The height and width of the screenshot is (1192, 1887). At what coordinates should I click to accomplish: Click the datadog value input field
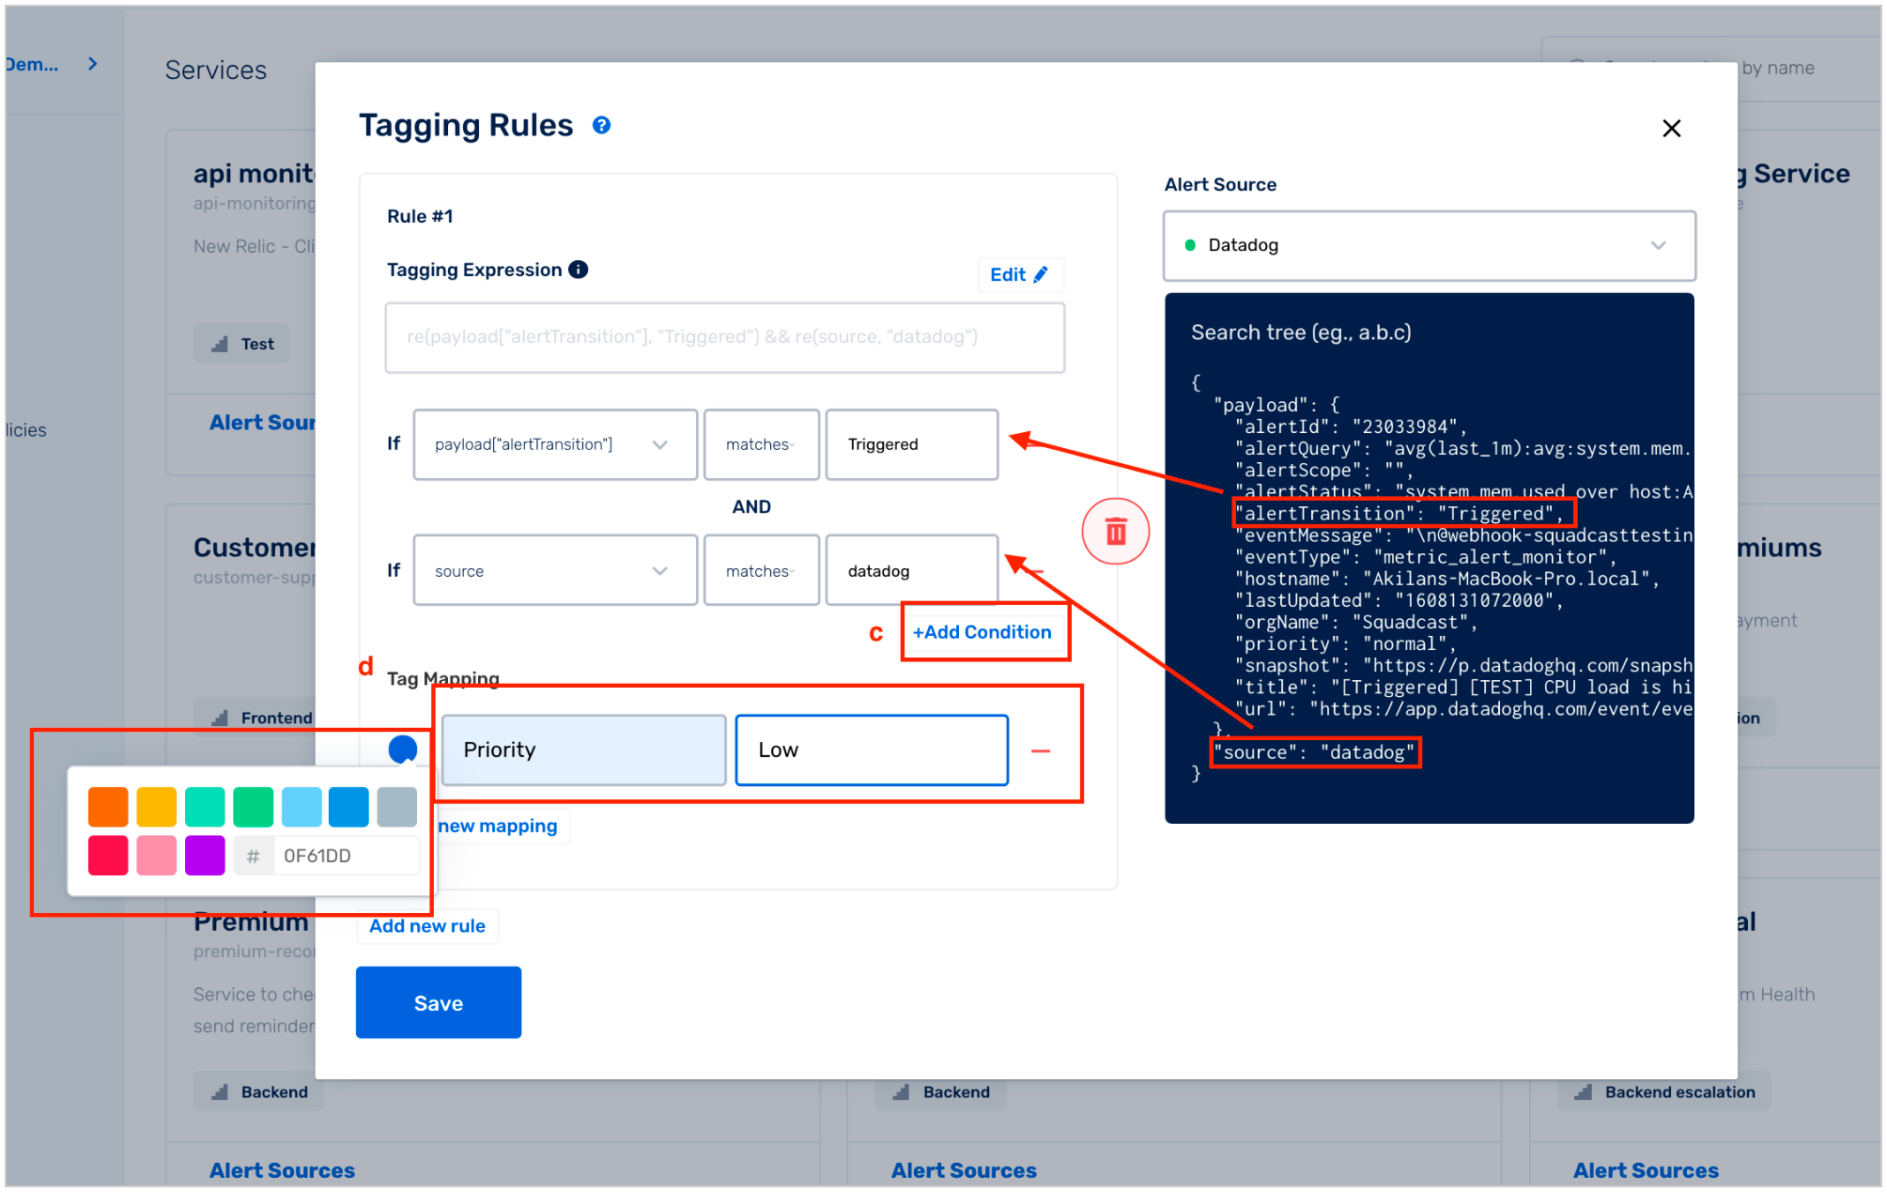(x=911, y=570)
